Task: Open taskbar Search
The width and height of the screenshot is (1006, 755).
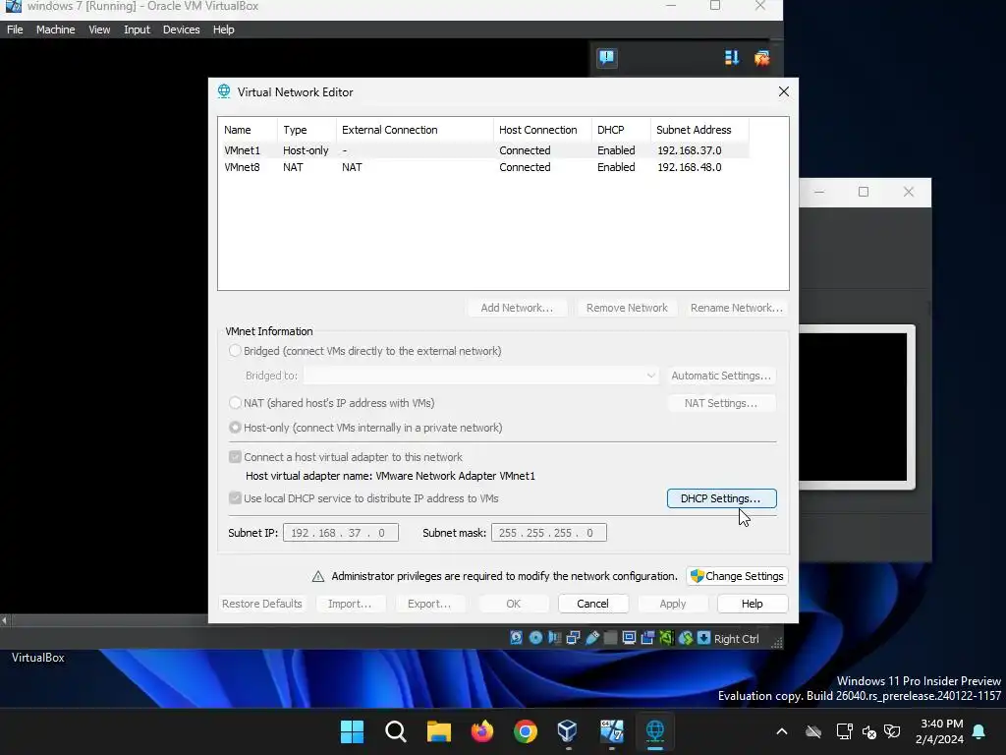Action: click(395, 731)
